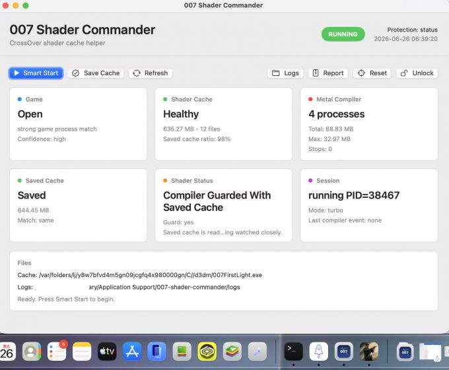
Task: Click 'Max: 32.97 MB' text
Action: coord(329,139)
